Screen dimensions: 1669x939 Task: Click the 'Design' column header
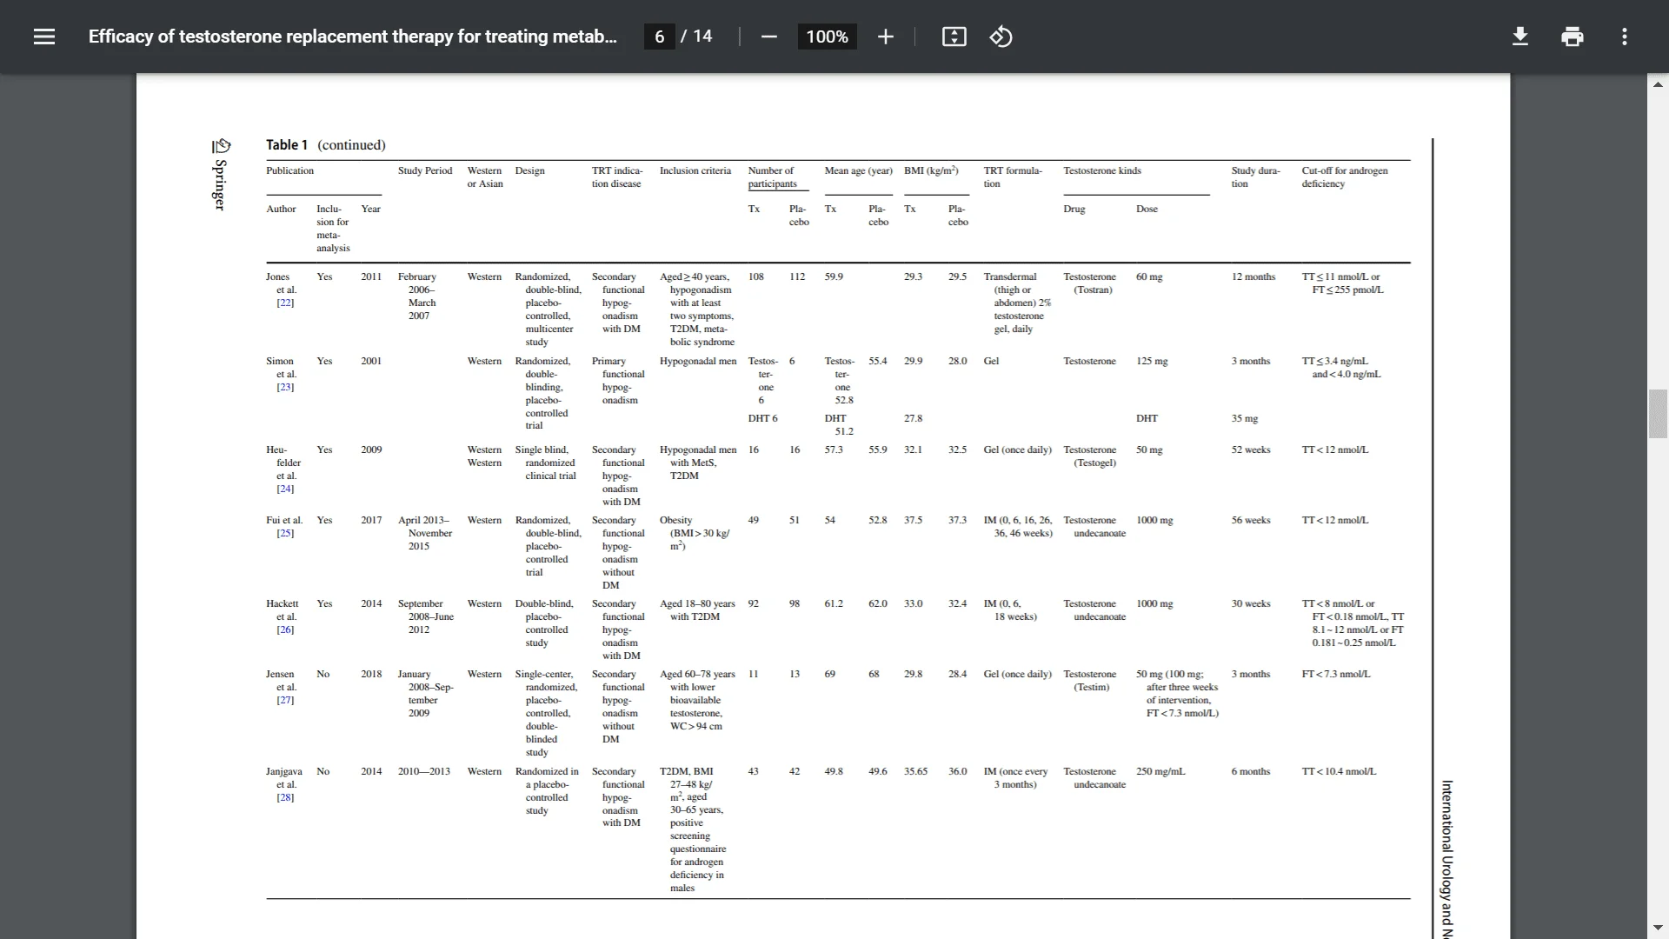point(529,170)
